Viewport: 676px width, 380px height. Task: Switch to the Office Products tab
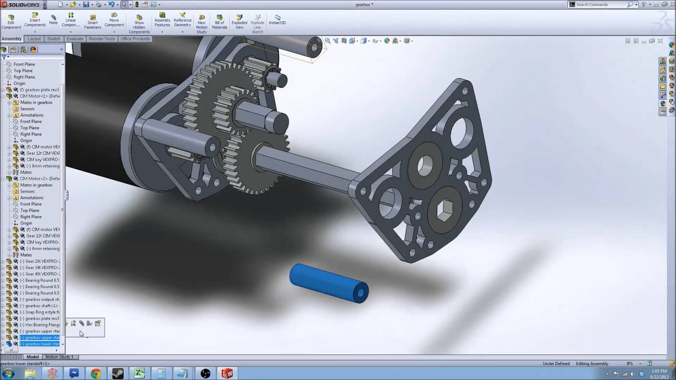[135, 39]
